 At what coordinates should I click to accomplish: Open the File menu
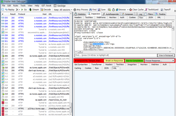(3, 6)
